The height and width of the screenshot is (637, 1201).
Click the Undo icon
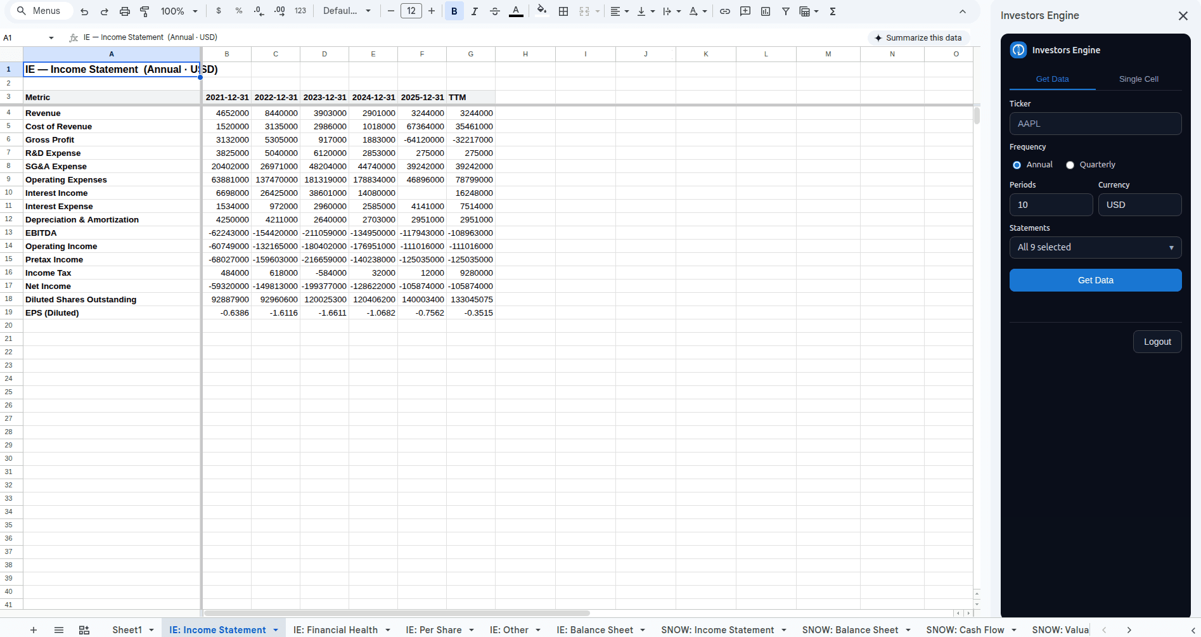(x=84, y=11)
